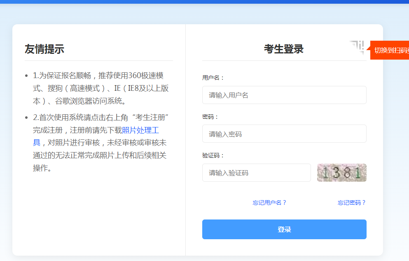409x261 pixels.
Task: Click the 友情提示 heading
Action: pos(44,49)
